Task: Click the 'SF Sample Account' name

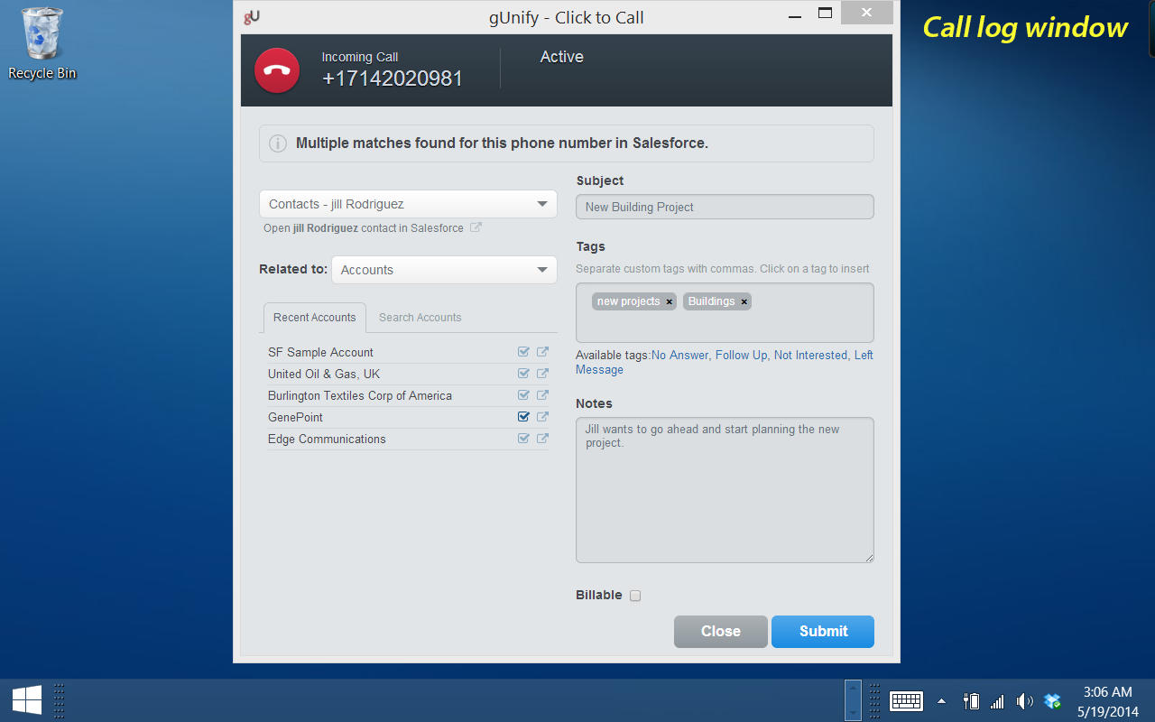Action: (x=320, y=353)
